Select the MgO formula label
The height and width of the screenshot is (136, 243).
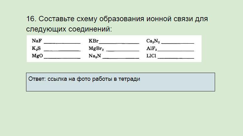point(37,56)
